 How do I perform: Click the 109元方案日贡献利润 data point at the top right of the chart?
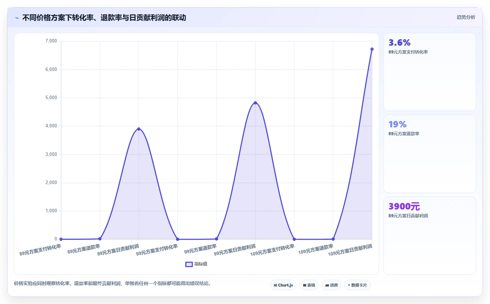tap(372, 49)
